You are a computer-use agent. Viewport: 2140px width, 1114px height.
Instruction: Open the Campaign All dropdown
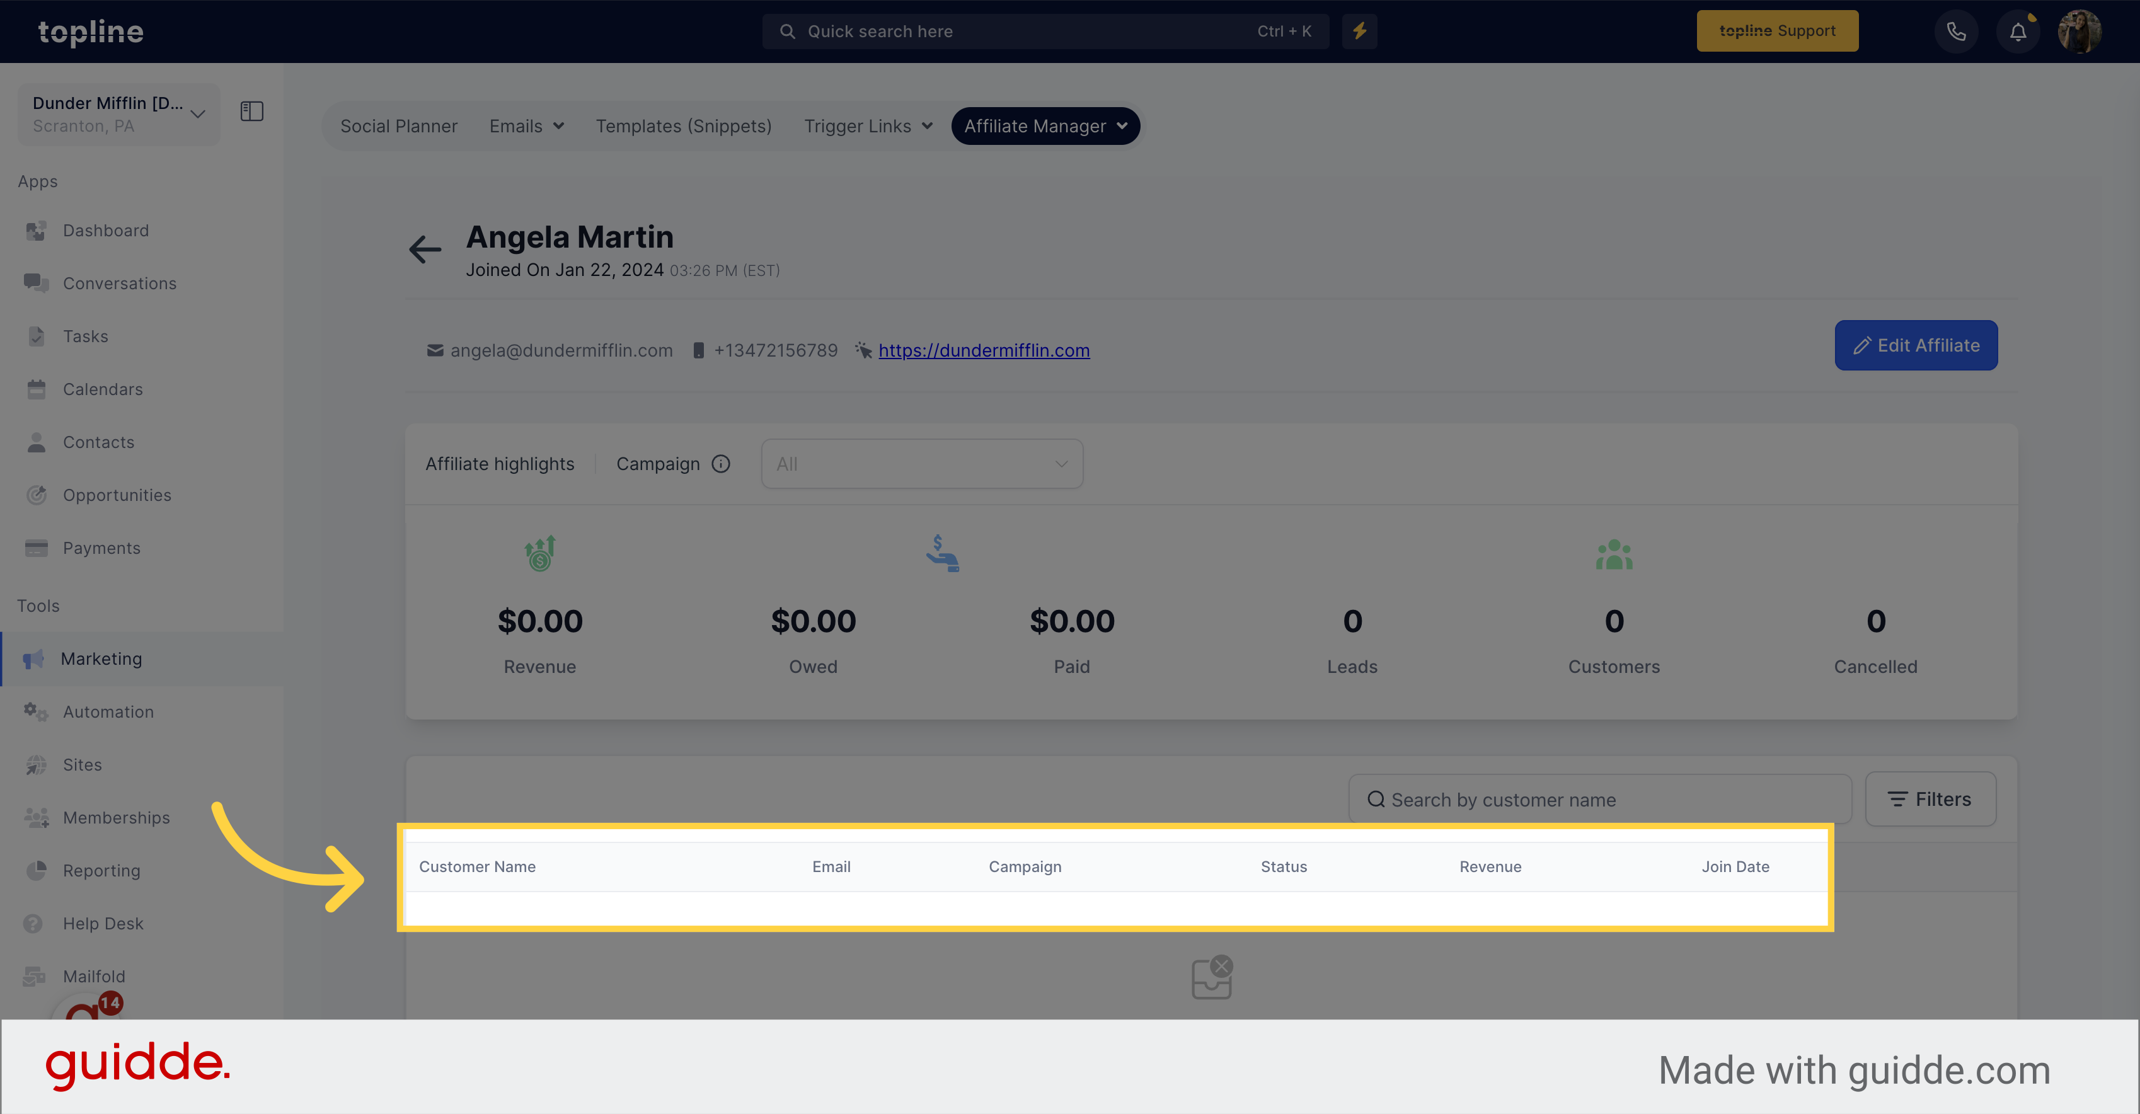click(x=921, y=464)
